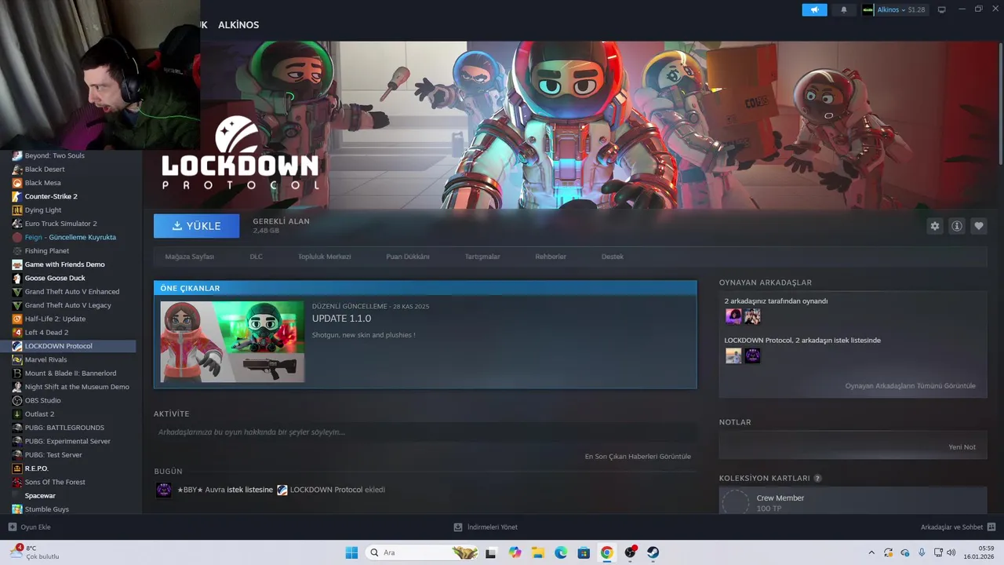Click LOCKDOWN Protocol link in today's activity
Viewport: 1004px width, 565px height.
point(326,490)
